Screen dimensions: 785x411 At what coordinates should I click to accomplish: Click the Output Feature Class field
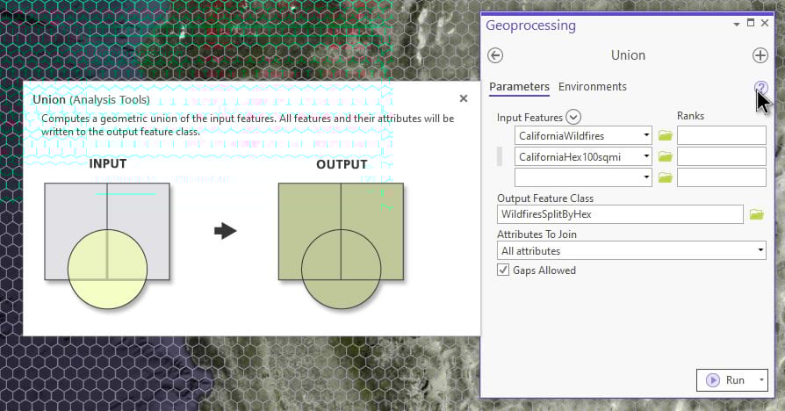[x=620, y=214]
